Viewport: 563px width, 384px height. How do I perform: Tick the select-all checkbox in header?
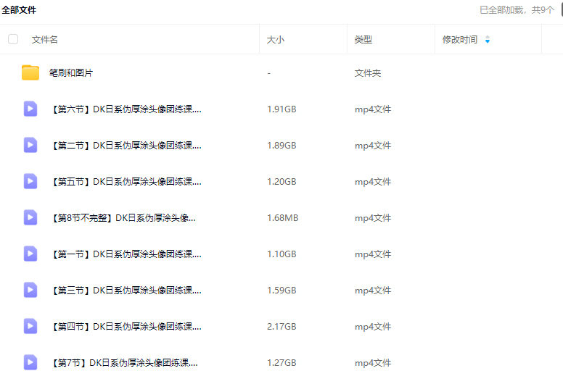13,39
